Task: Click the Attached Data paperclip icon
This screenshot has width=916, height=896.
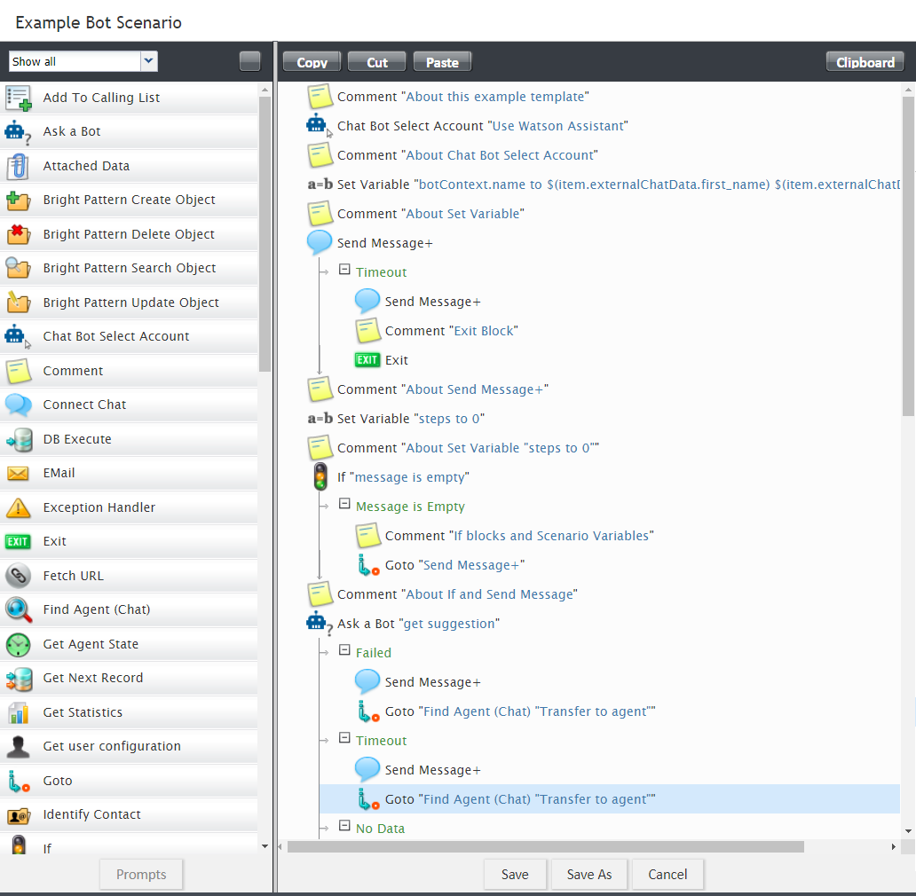Action: [x=18, y=166]
